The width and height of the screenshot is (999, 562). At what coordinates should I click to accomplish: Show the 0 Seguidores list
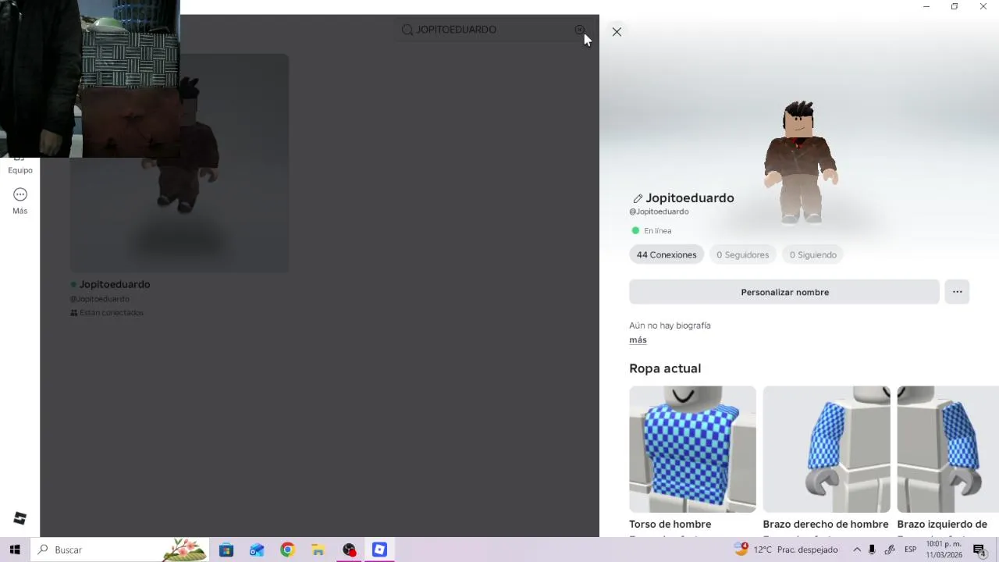point(742,254)
